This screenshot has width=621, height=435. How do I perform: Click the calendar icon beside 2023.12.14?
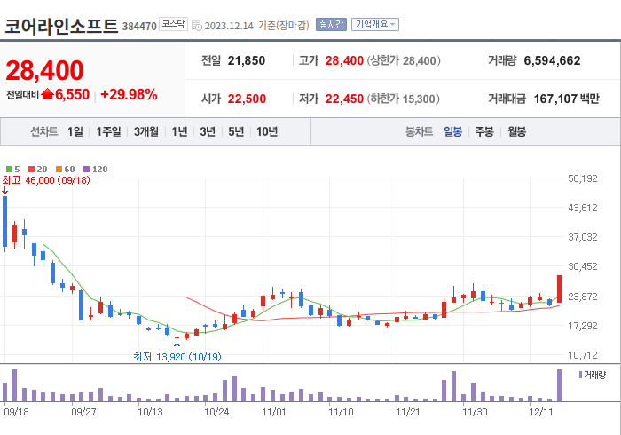pos(196,26)
